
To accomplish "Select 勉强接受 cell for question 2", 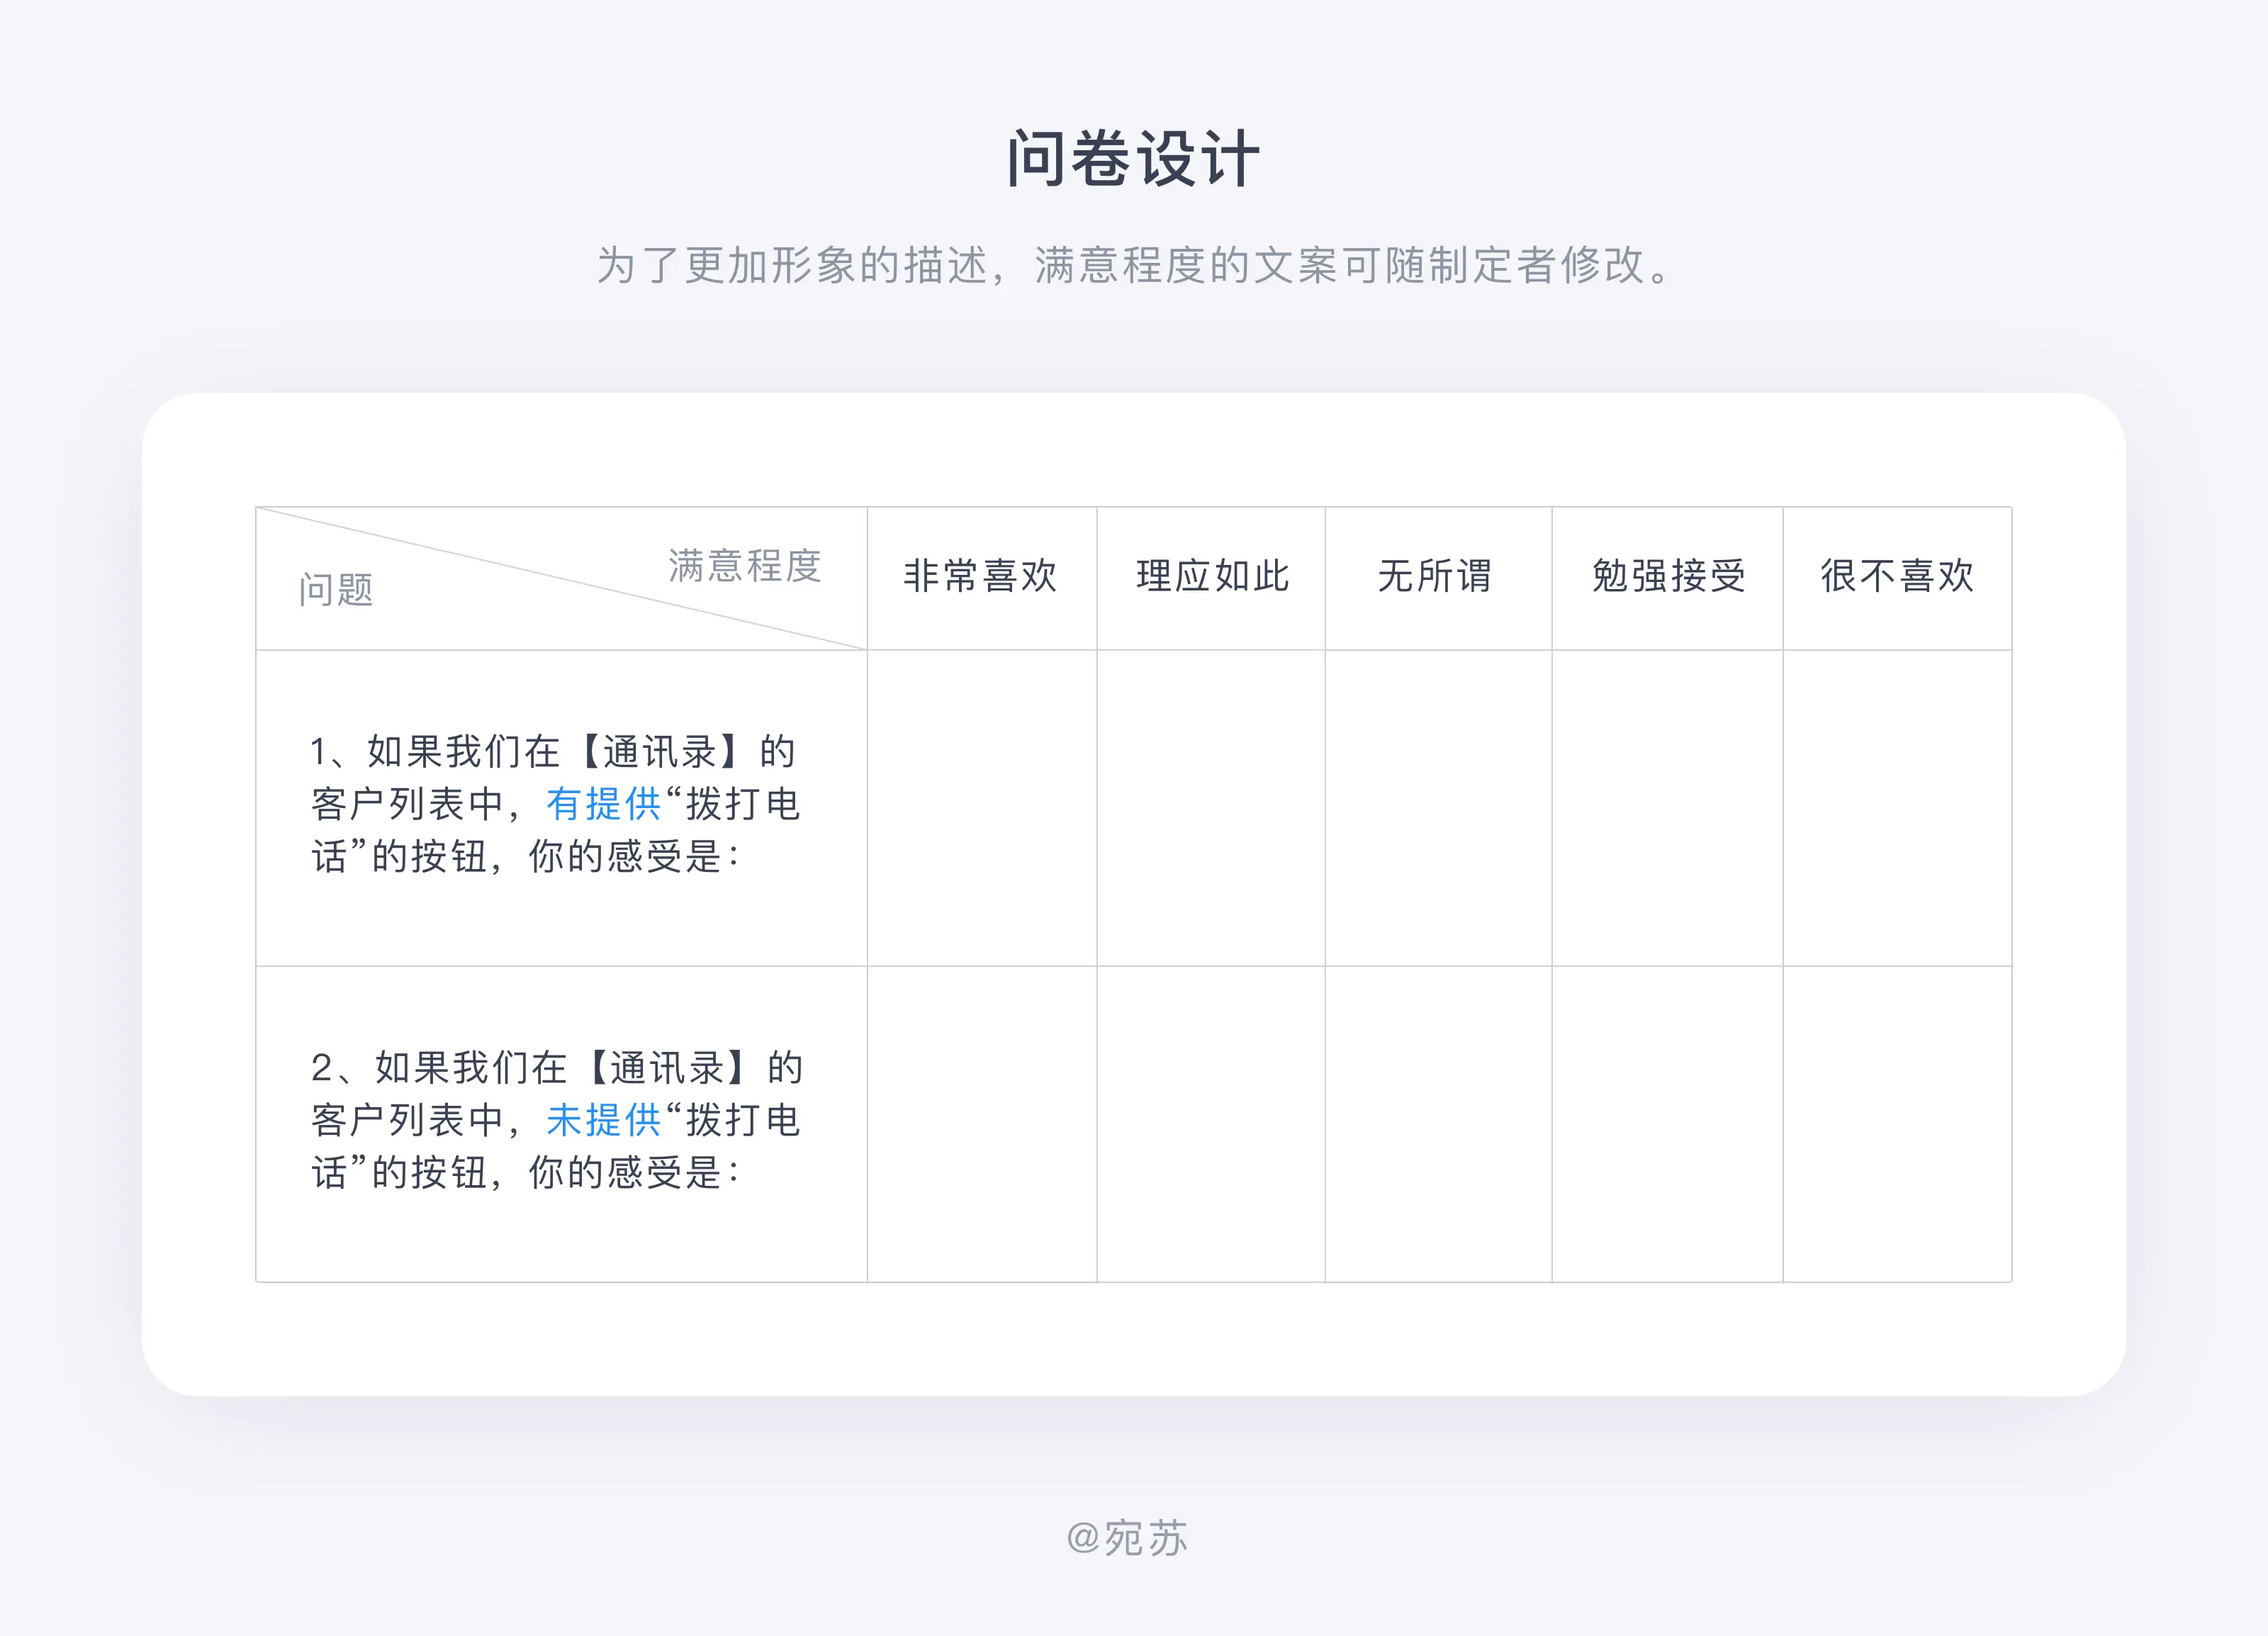I will [1667, 1124].
